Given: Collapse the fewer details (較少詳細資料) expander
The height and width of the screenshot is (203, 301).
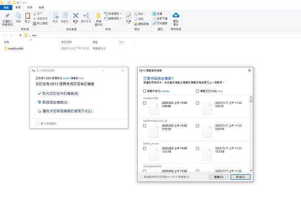Looking at the screenshot, I should (x=38, y=123).
